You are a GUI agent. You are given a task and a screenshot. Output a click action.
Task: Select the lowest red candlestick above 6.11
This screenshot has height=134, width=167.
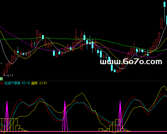(x=4, y=74)
